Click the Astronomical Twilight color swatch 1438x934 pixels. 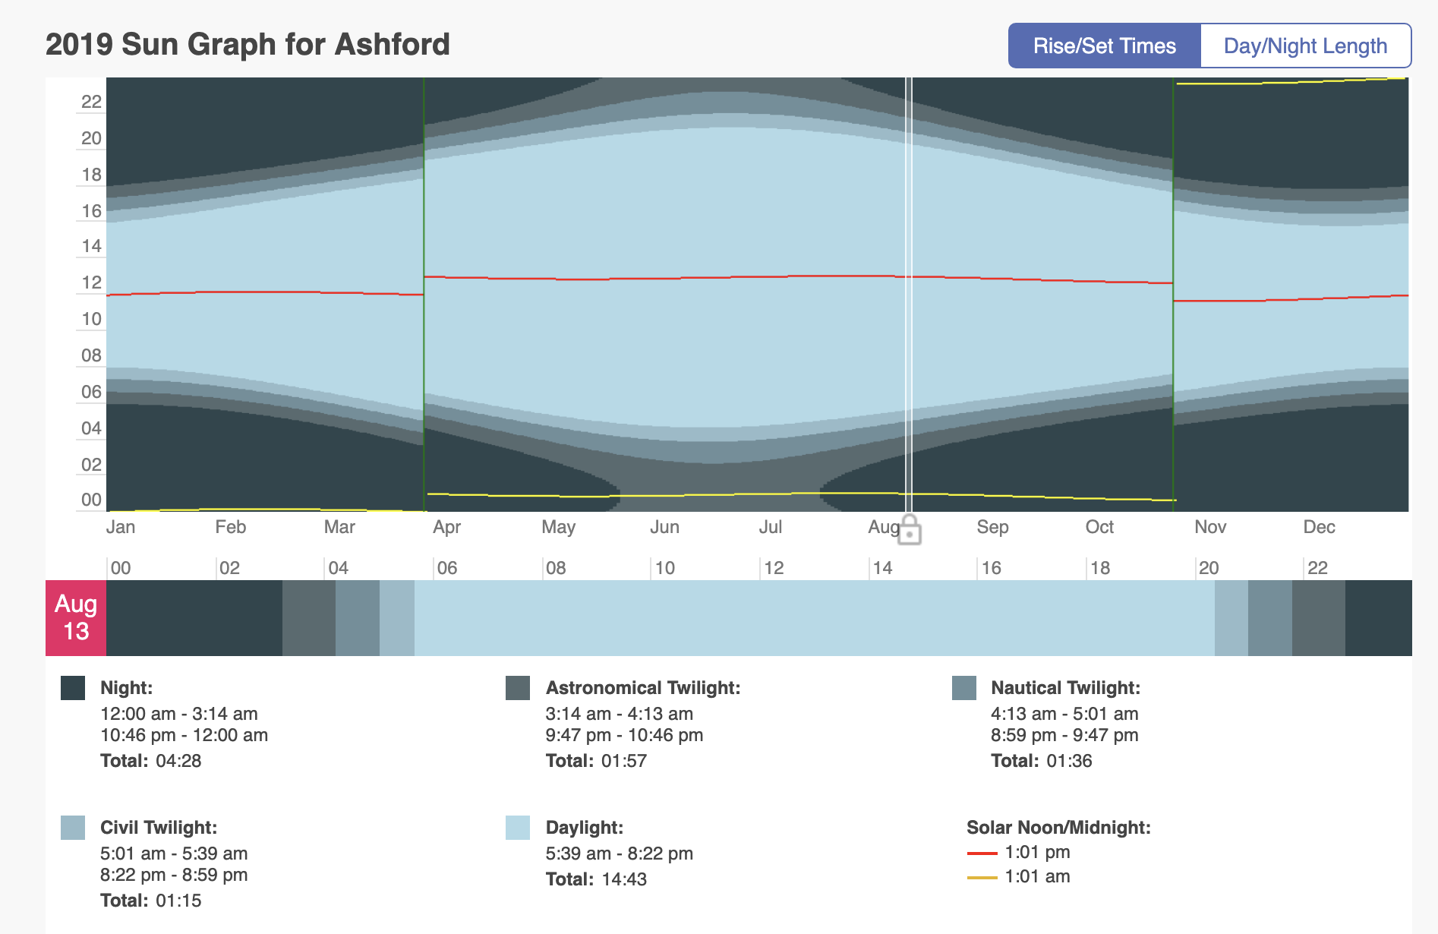point(518,688)
